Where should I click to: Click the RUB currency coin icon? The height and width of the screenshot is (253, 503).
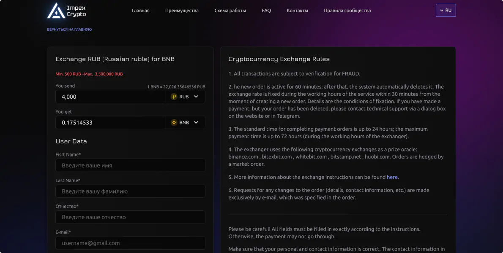coord(174,97)
